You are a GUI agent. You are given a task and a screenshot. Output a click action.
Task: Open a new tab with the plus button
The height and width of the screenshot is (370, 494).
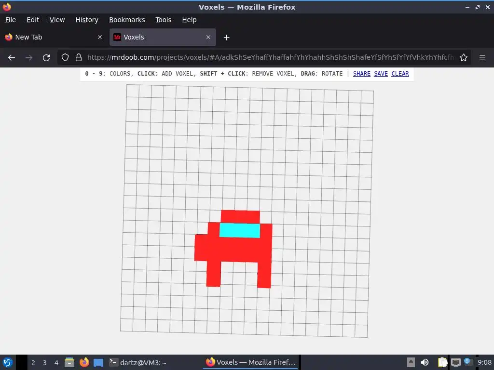click(226, 38)
